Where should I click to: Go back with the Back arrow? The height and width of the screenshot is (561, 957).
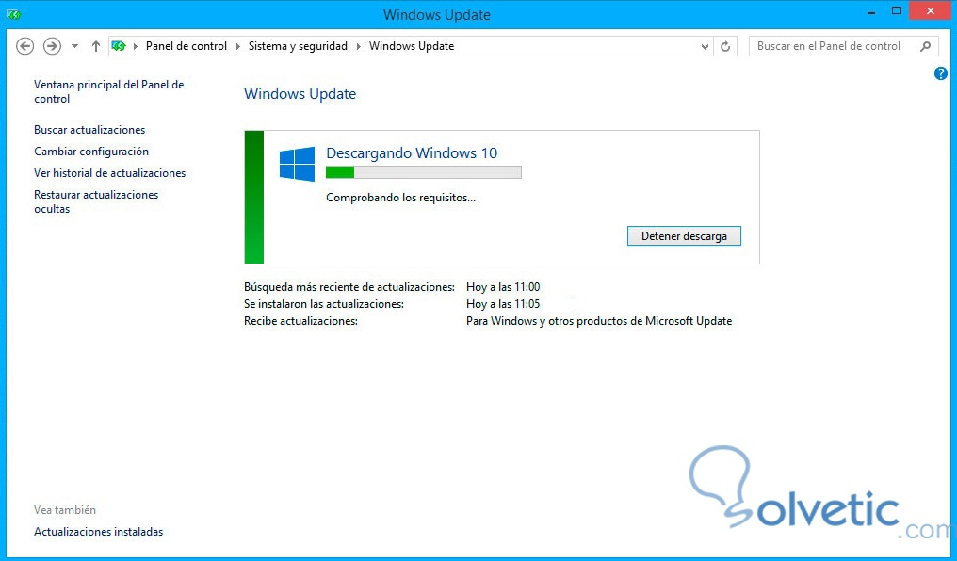[x=25, y=46]
